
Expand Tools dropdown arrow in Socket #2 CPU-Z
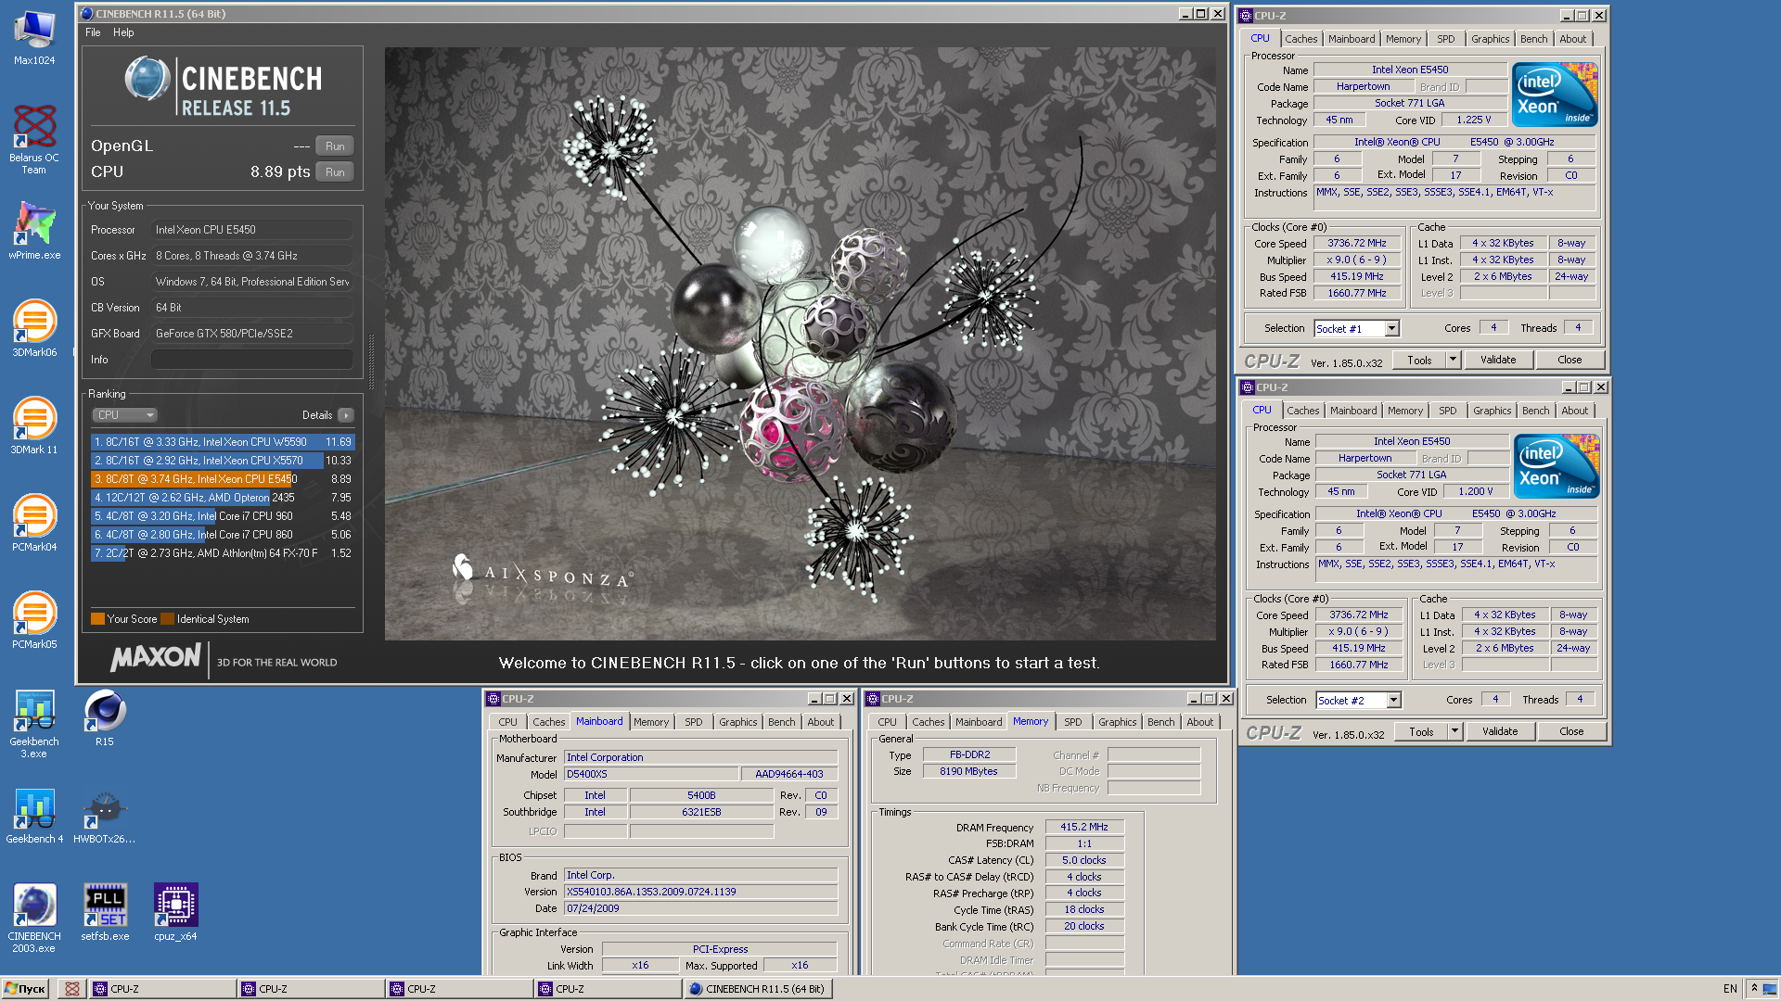coord(1455,731)
